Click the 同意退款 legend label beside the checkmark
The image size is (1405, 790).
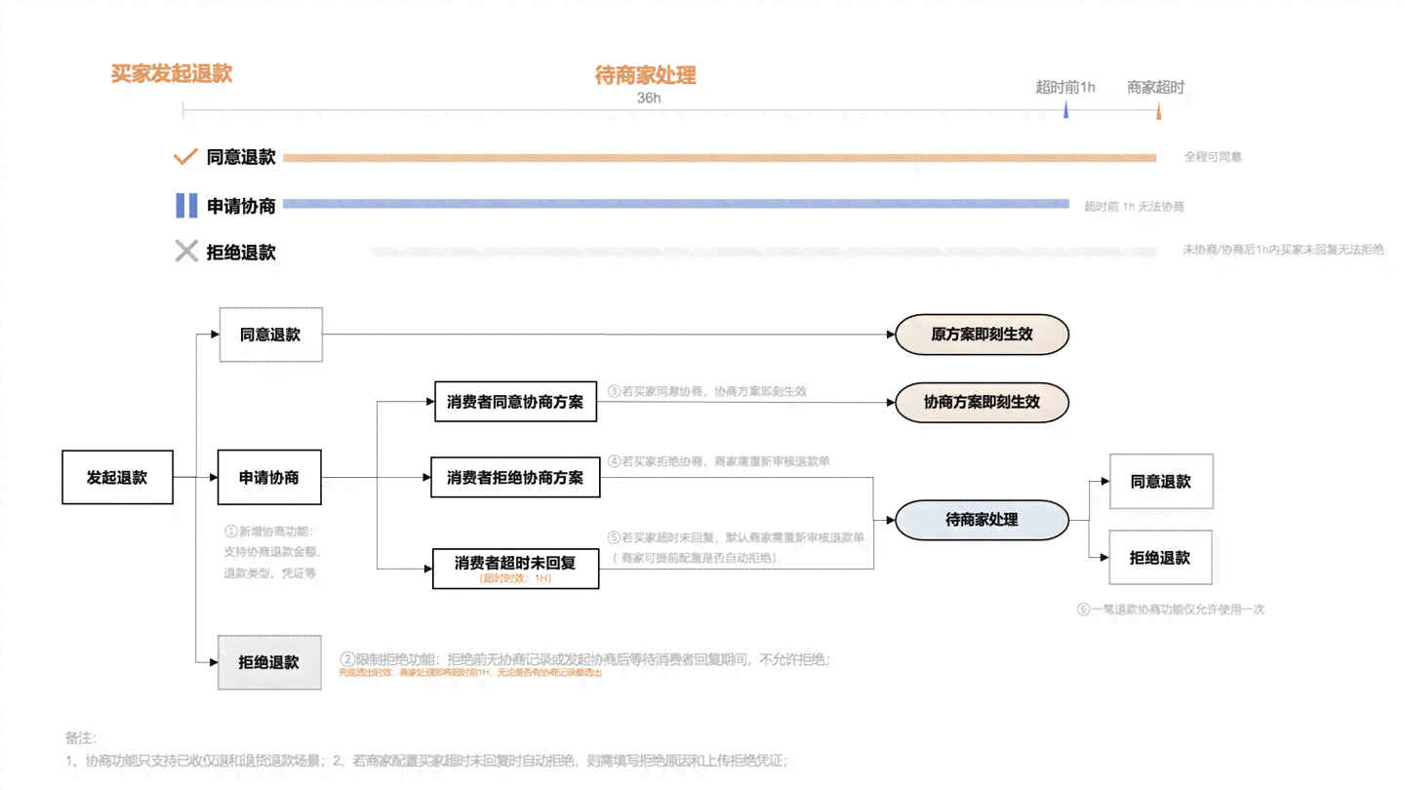pos(241,157)
